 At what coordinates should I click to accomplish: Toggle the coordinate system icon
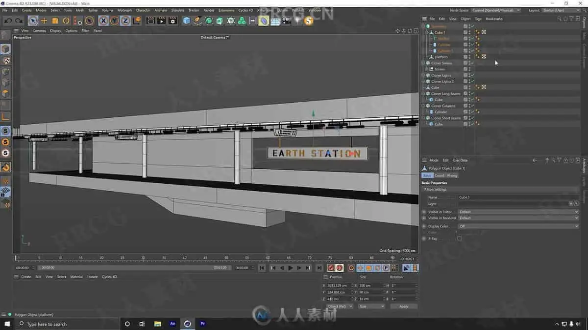[137, 21]
